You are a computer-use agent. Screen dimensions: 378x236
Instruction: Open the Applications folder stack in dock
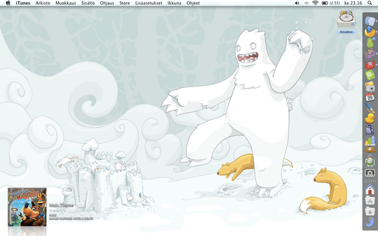click(x=370, y=200)
